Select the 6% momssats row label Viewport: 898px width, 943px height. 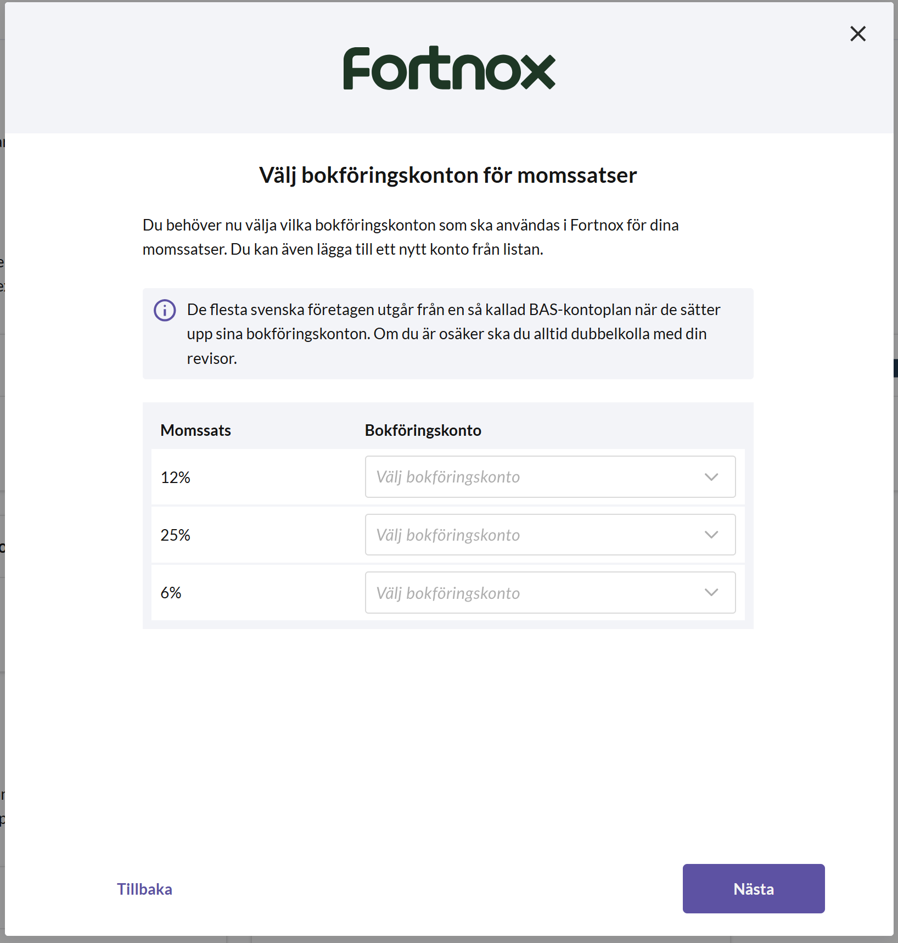click(x=171, y=593)
